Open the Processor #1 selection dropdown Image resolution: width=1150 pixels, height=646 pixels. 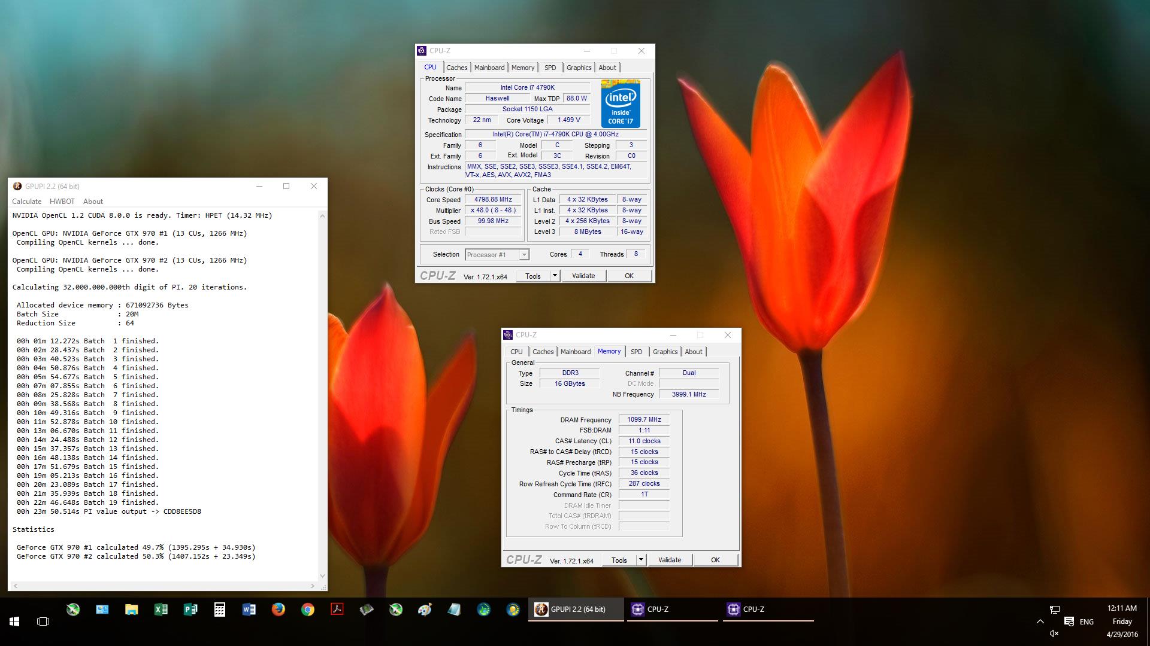(497, 255)
